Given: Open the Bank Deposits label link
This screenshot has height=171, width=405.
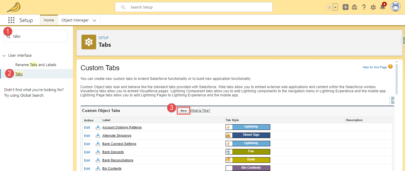Looking at the screenshot, I should pos(113,152).
